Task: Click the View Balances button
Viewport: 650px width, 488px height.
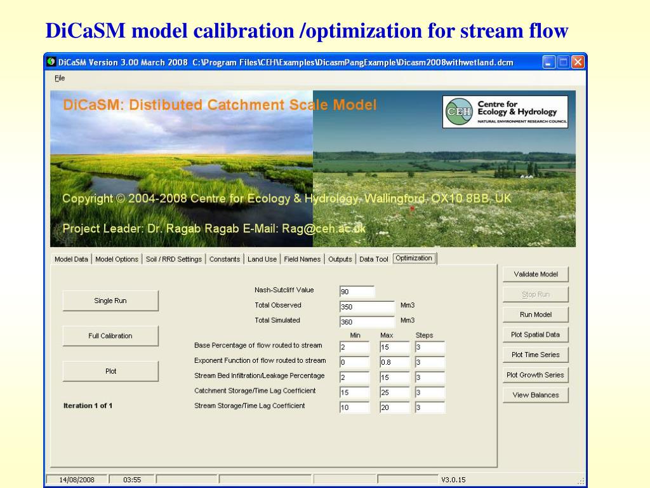Action: (x=536, y=395)
